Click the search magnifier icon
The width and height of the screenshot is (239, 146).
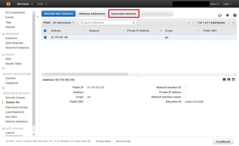82,23
